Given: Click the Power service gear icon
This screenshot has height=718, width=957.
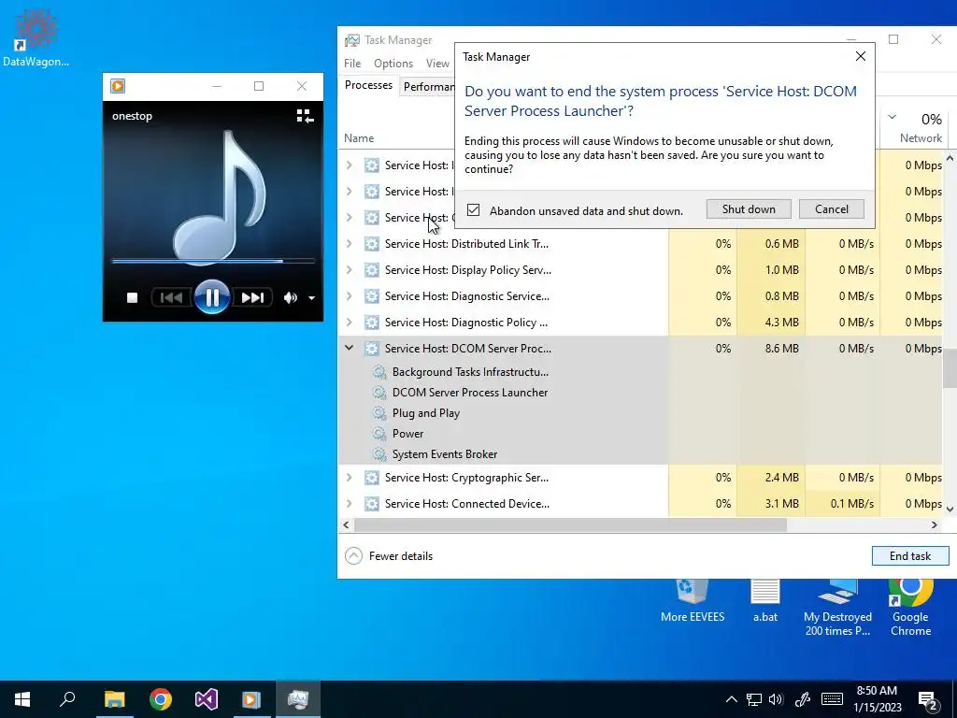Looking at the screenshot, I should tap(379, 434).
